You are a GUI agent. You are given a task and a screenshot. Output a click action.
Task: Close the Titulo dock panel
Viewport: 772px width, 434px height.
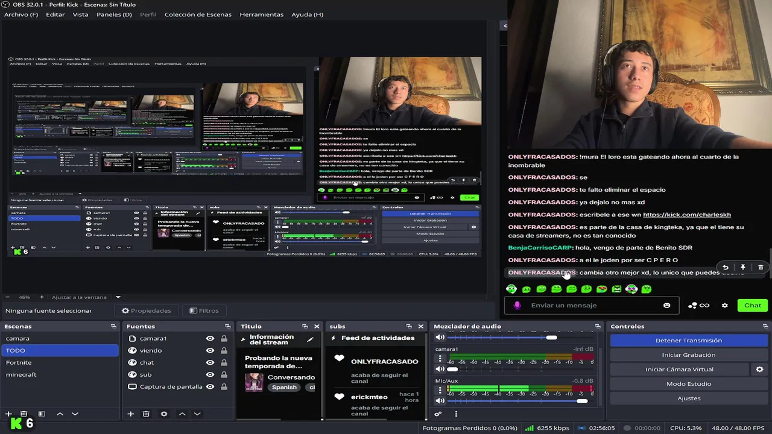(317, 326)
